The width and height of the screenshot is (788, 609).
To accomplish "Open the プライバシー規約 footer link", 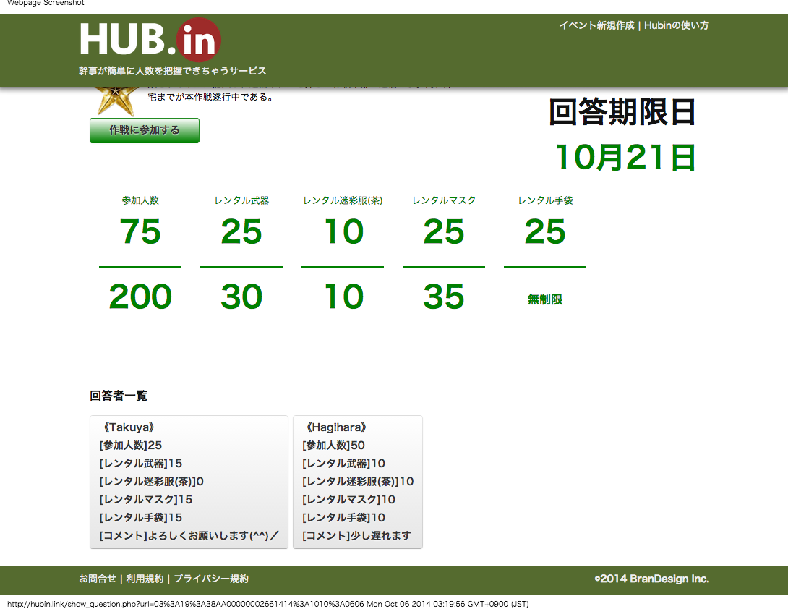I will [x=211, y=579].
